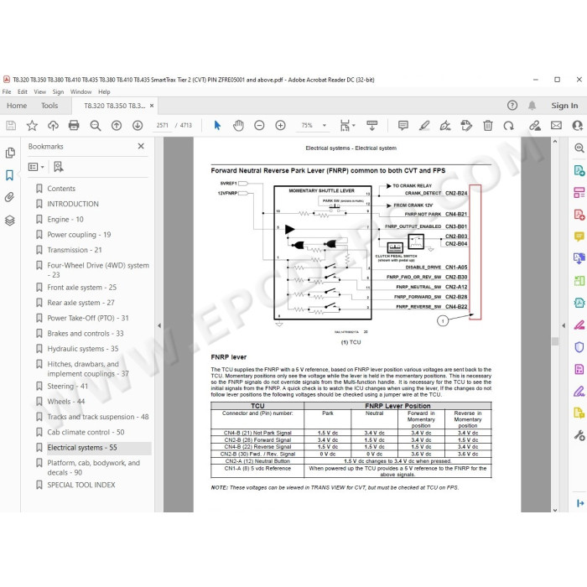This screenshot has height=587, width=587.
Task: Open the Window menu
Action: (x=81, y=91)
